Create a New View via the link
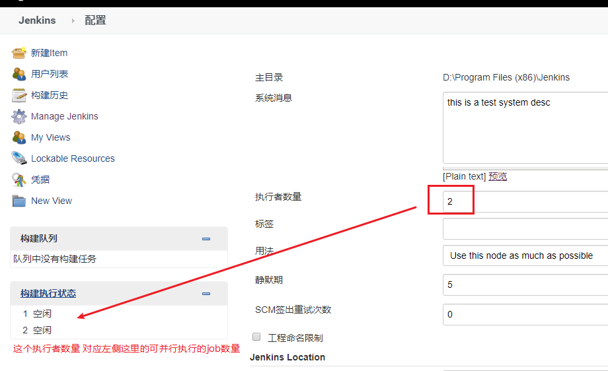The image size is (608, 371). (52, 201)
